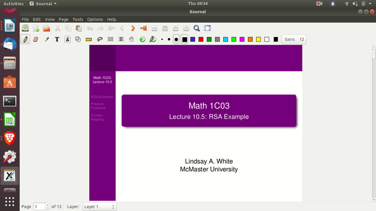Select the Highlighter tool
Viewport: 376px width, 211px height.
coord(47,39)
